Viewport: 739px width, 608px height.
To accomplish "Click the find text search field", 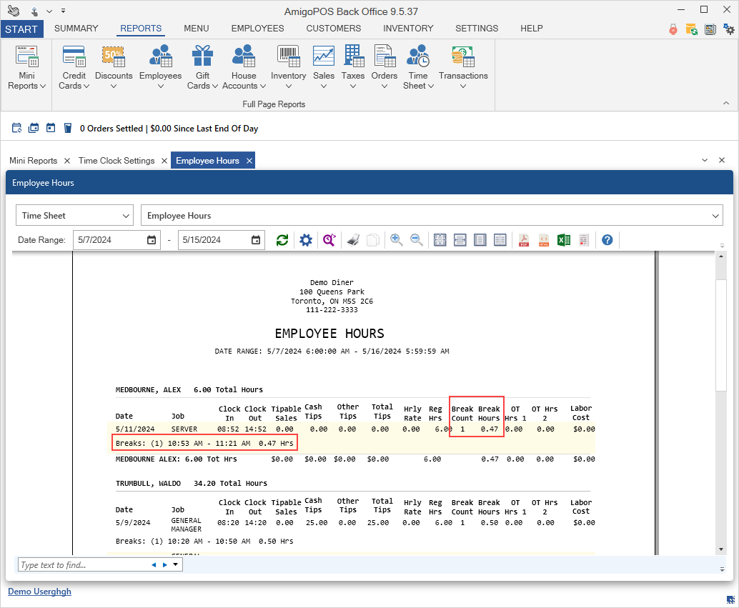I will 82,565.
